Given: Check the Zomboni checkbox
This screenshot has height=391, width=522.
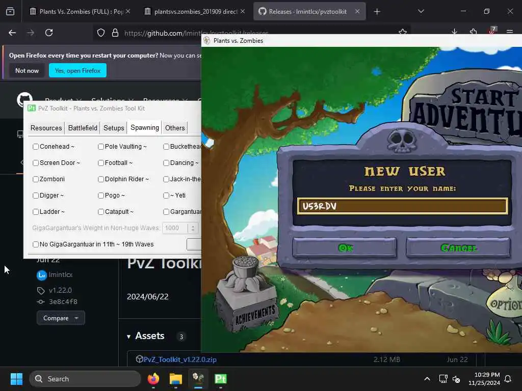Looking at the screenshot, I should [36, 179].
